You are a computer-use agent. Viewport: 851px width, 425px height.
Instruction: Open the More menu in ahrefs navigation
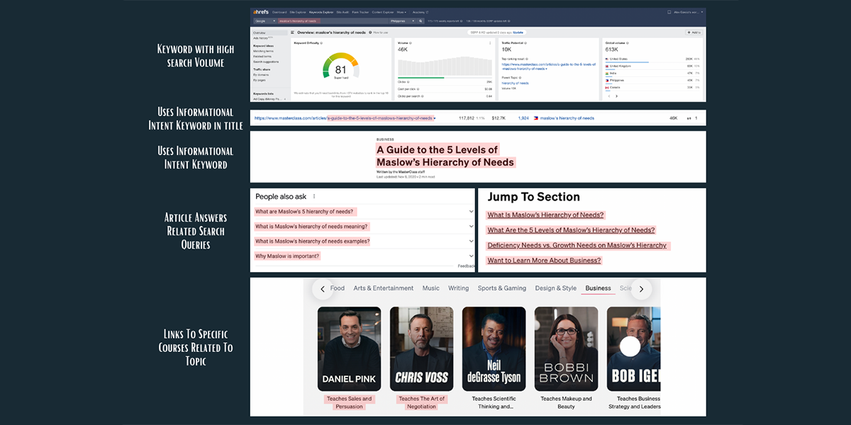click(x=401, y=12)
